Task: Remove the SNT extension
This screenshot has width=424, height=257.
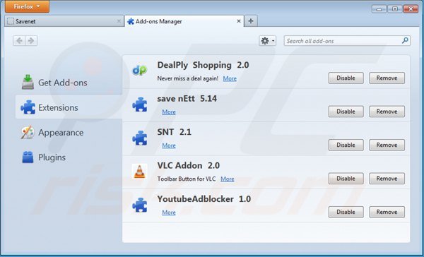Action: (387, 145)
